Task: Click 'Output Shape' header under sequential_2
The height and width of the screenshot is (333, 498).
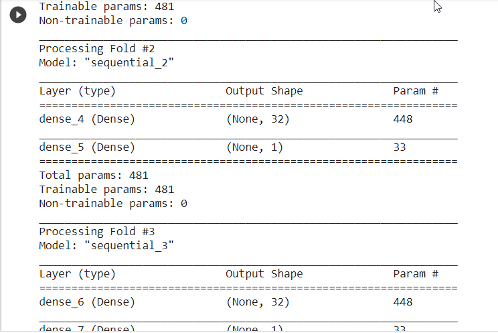Action: point(264,91)
